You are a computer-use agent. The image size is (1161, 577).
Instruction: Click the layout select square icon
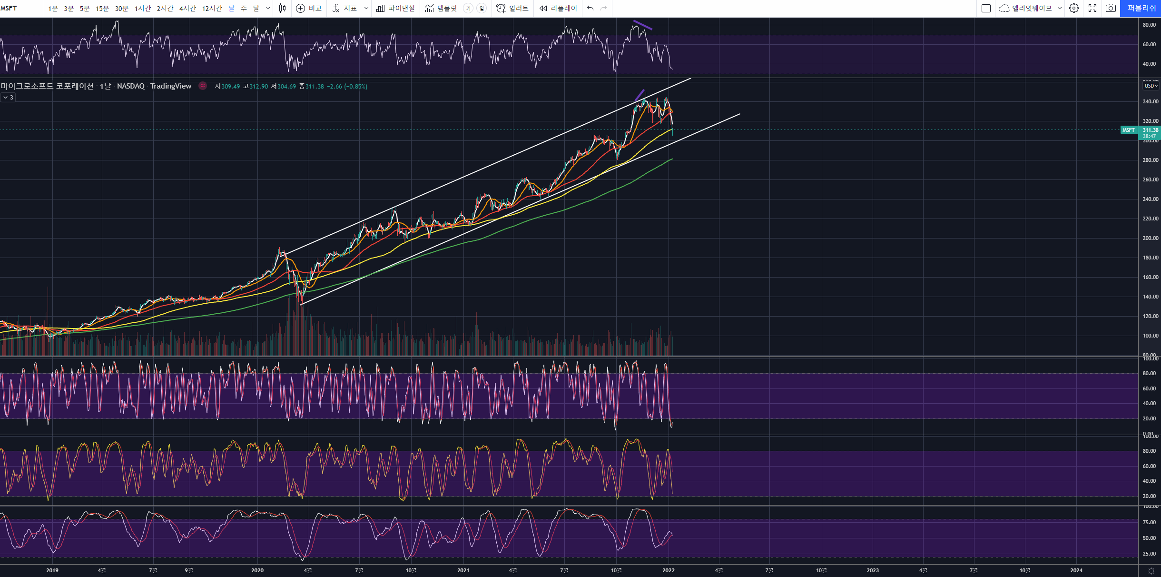986,8
